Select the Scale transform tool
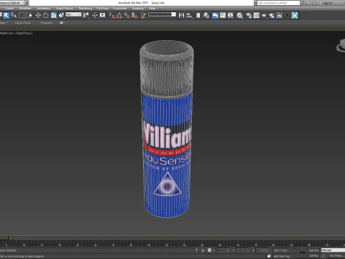345x259 pixels. (x=53, y=16)
